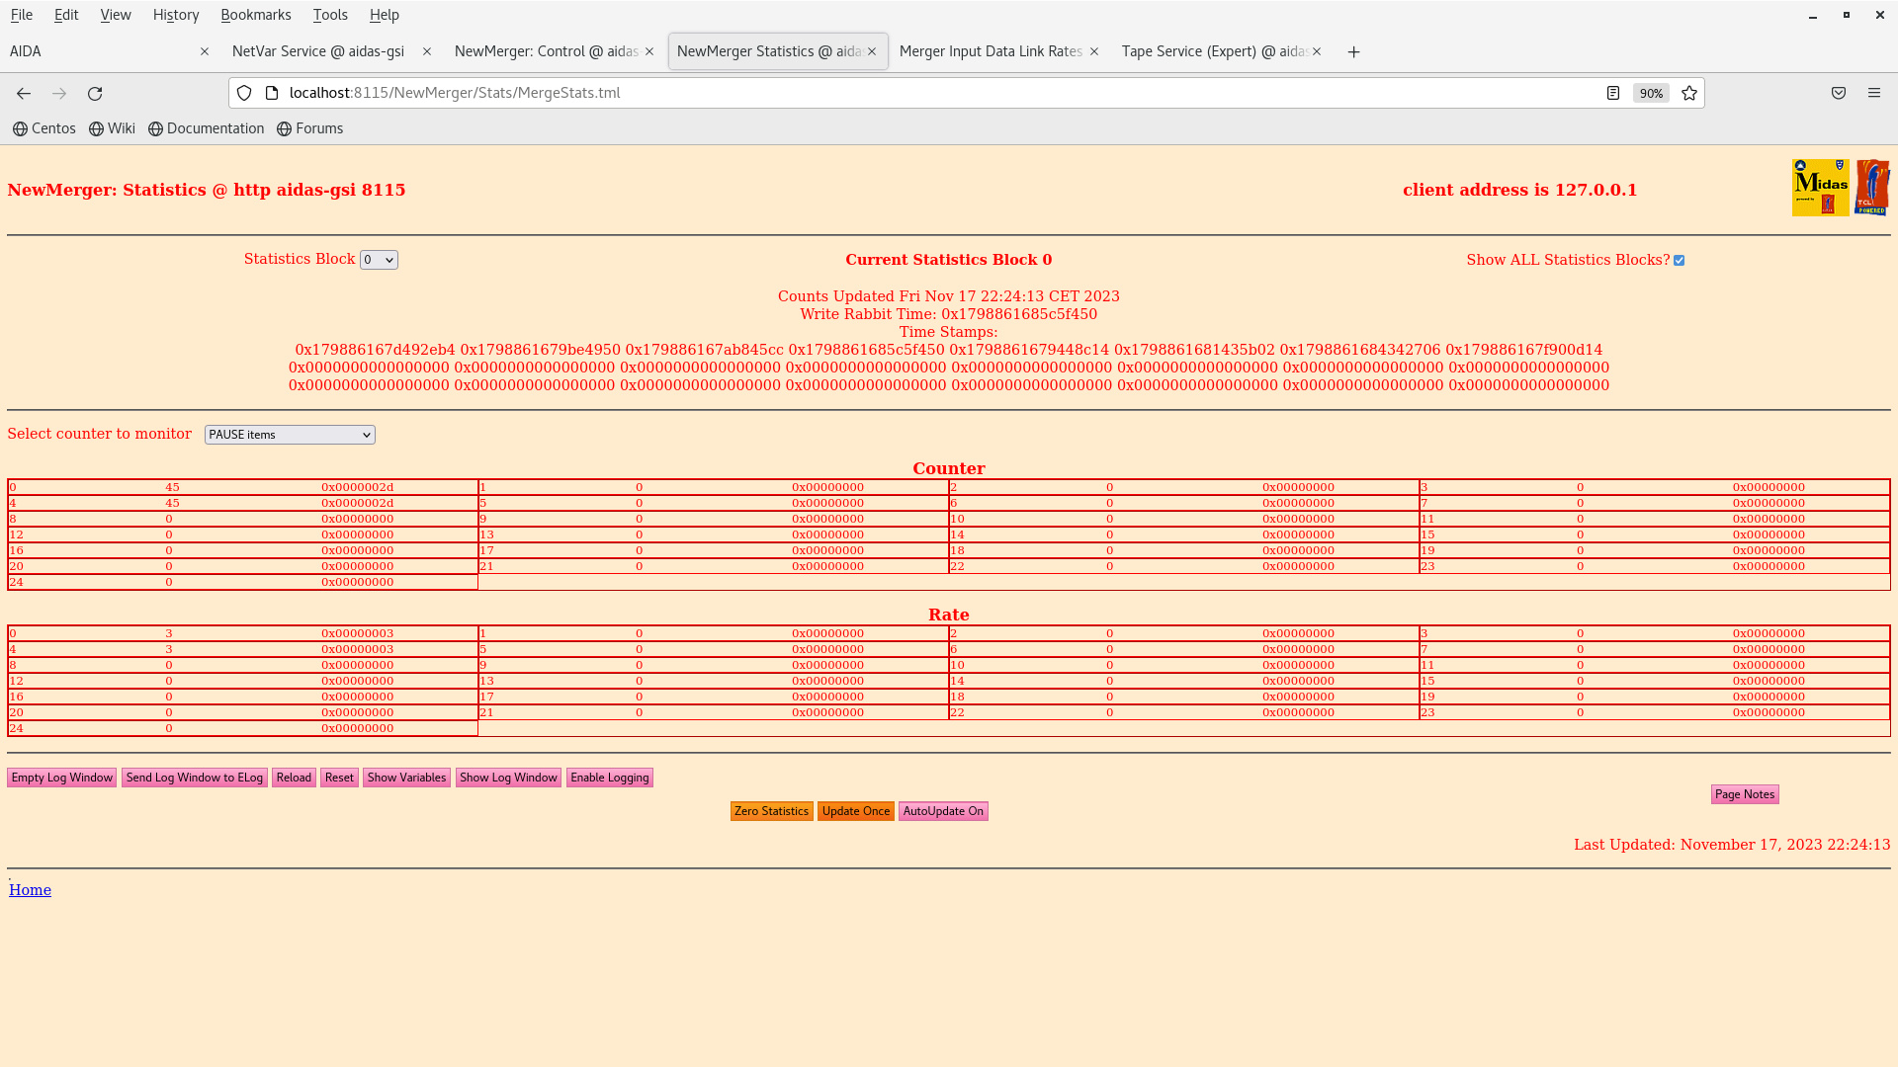
Task: Open the Save to Pocket icon
Action: coord(1839,93)
